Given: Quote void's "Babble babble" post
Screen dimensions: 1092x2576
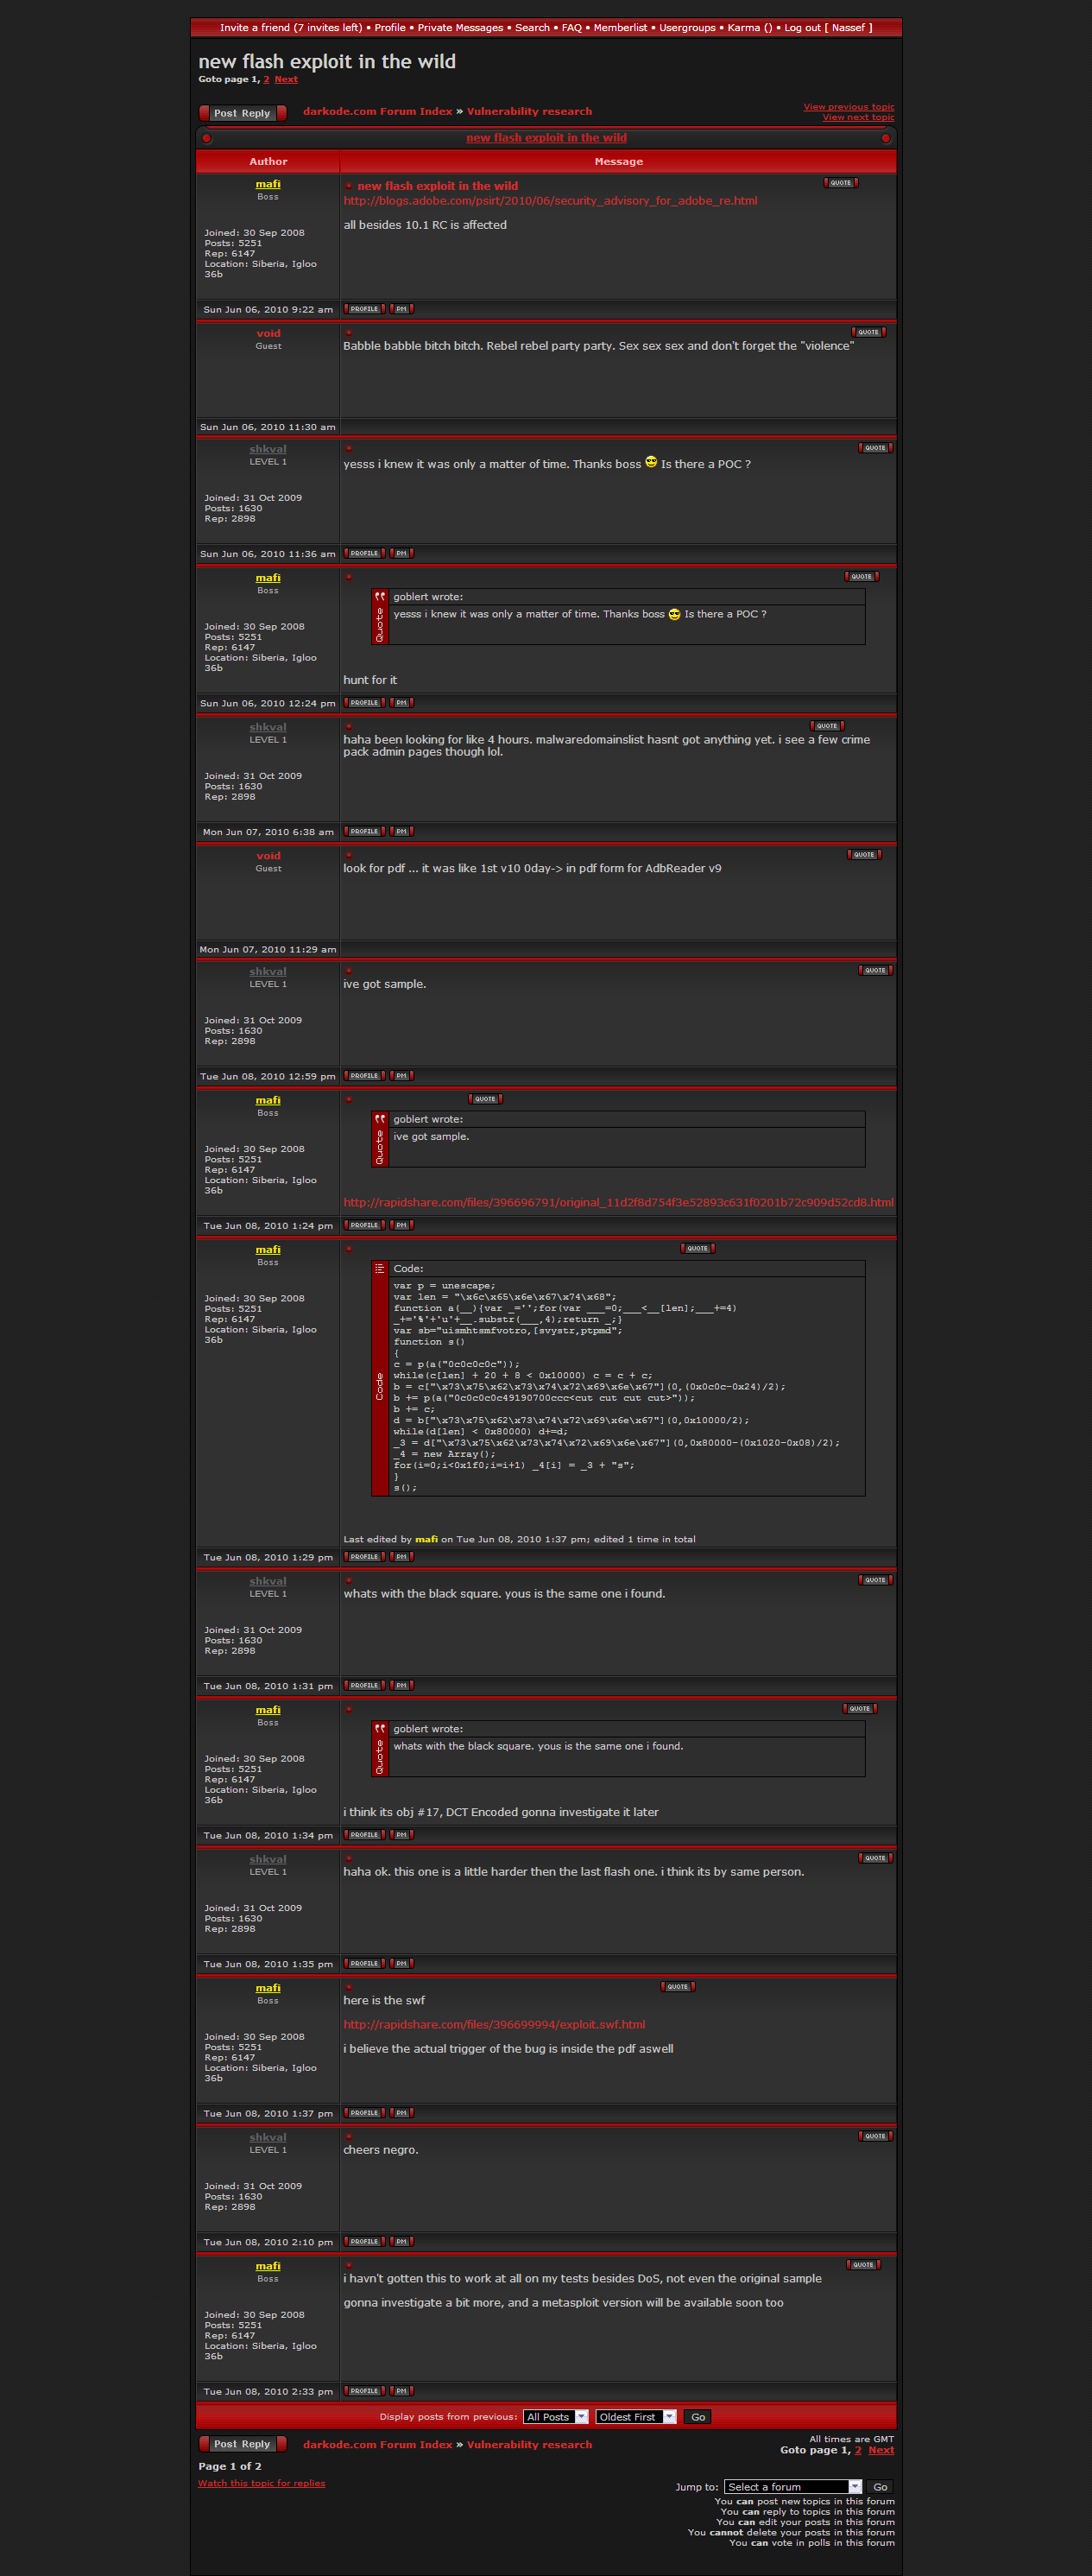Looking at the screenshot, I should coord(867,332).
